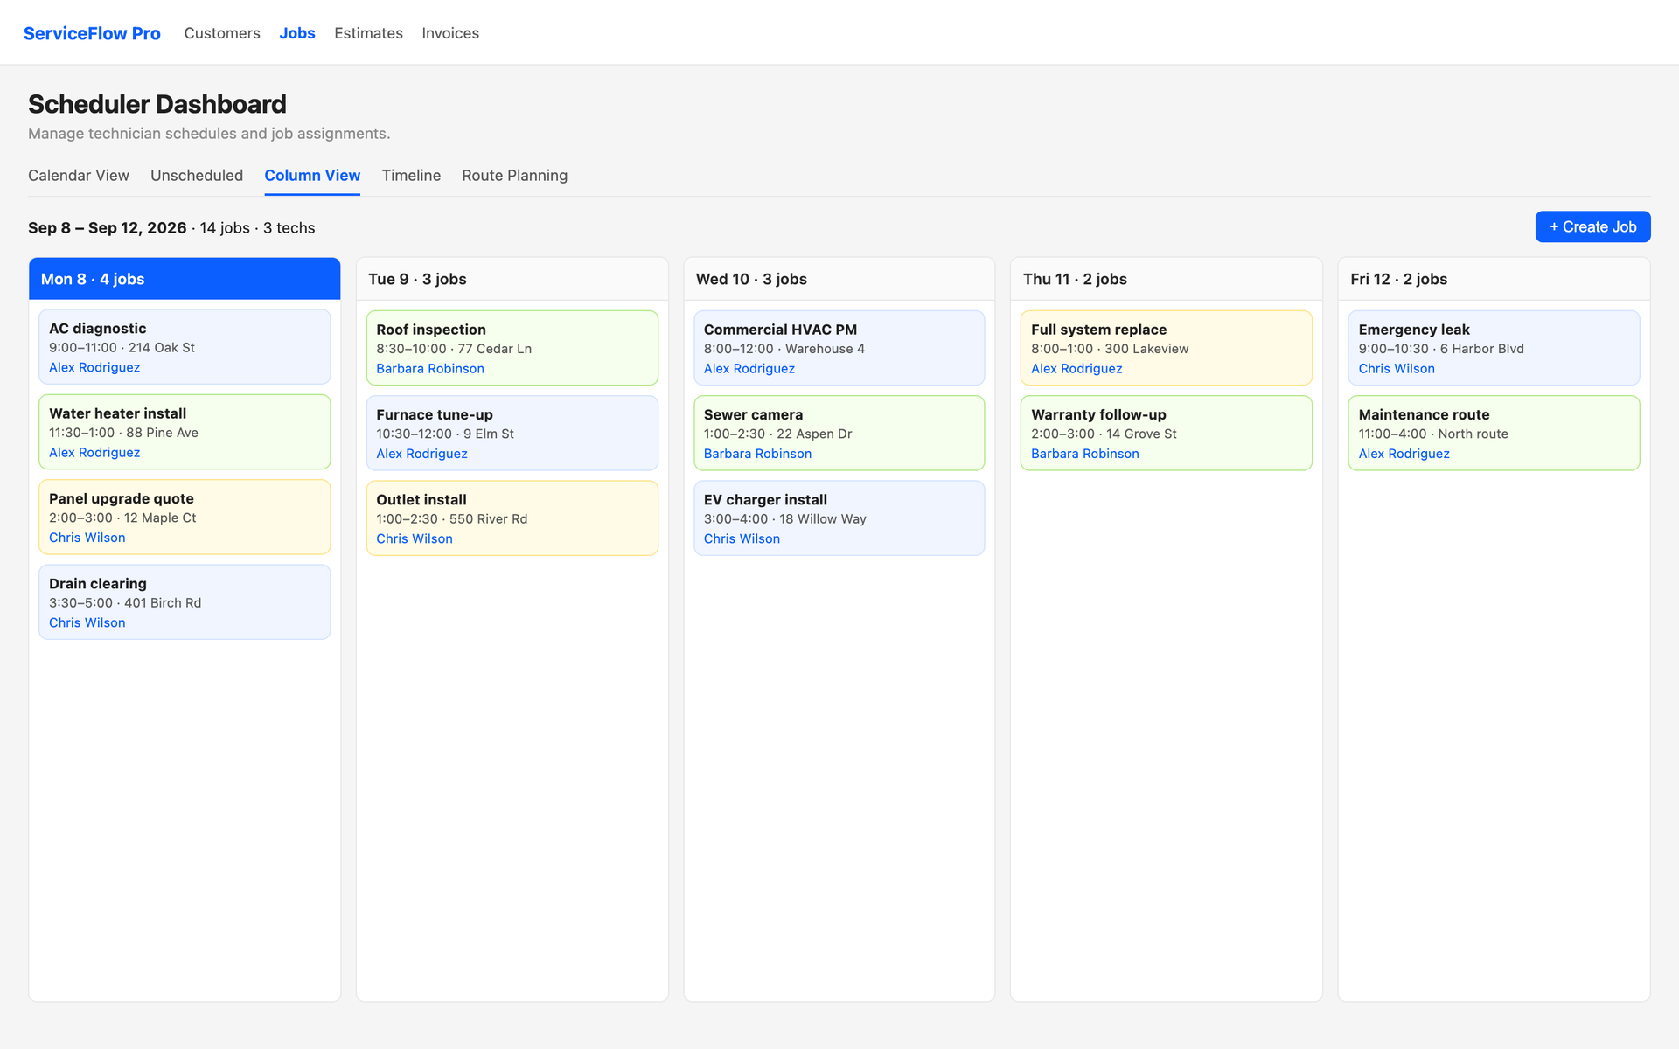
Task: Select the Tue 9 column header
Action: pos(512,279)
